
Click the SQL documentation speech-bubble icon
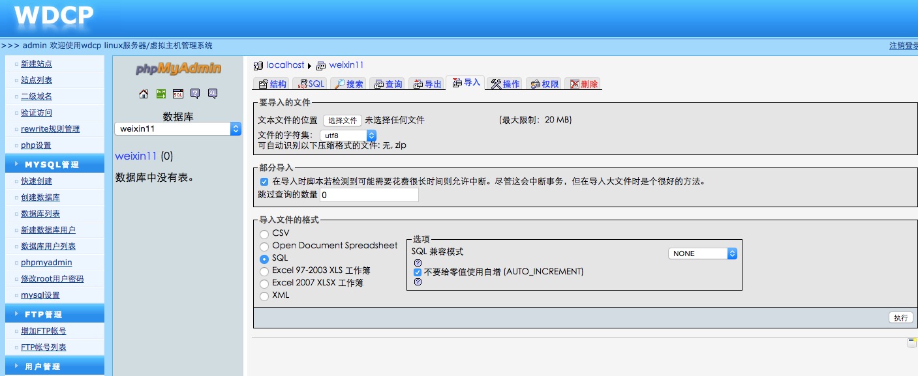pos(213,94)
